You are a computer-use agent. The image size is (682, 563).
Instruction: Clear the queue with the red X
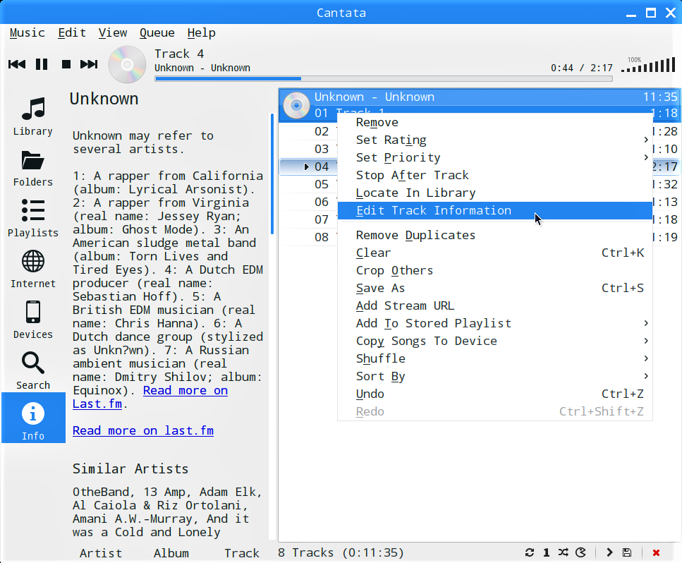[656, 552]
